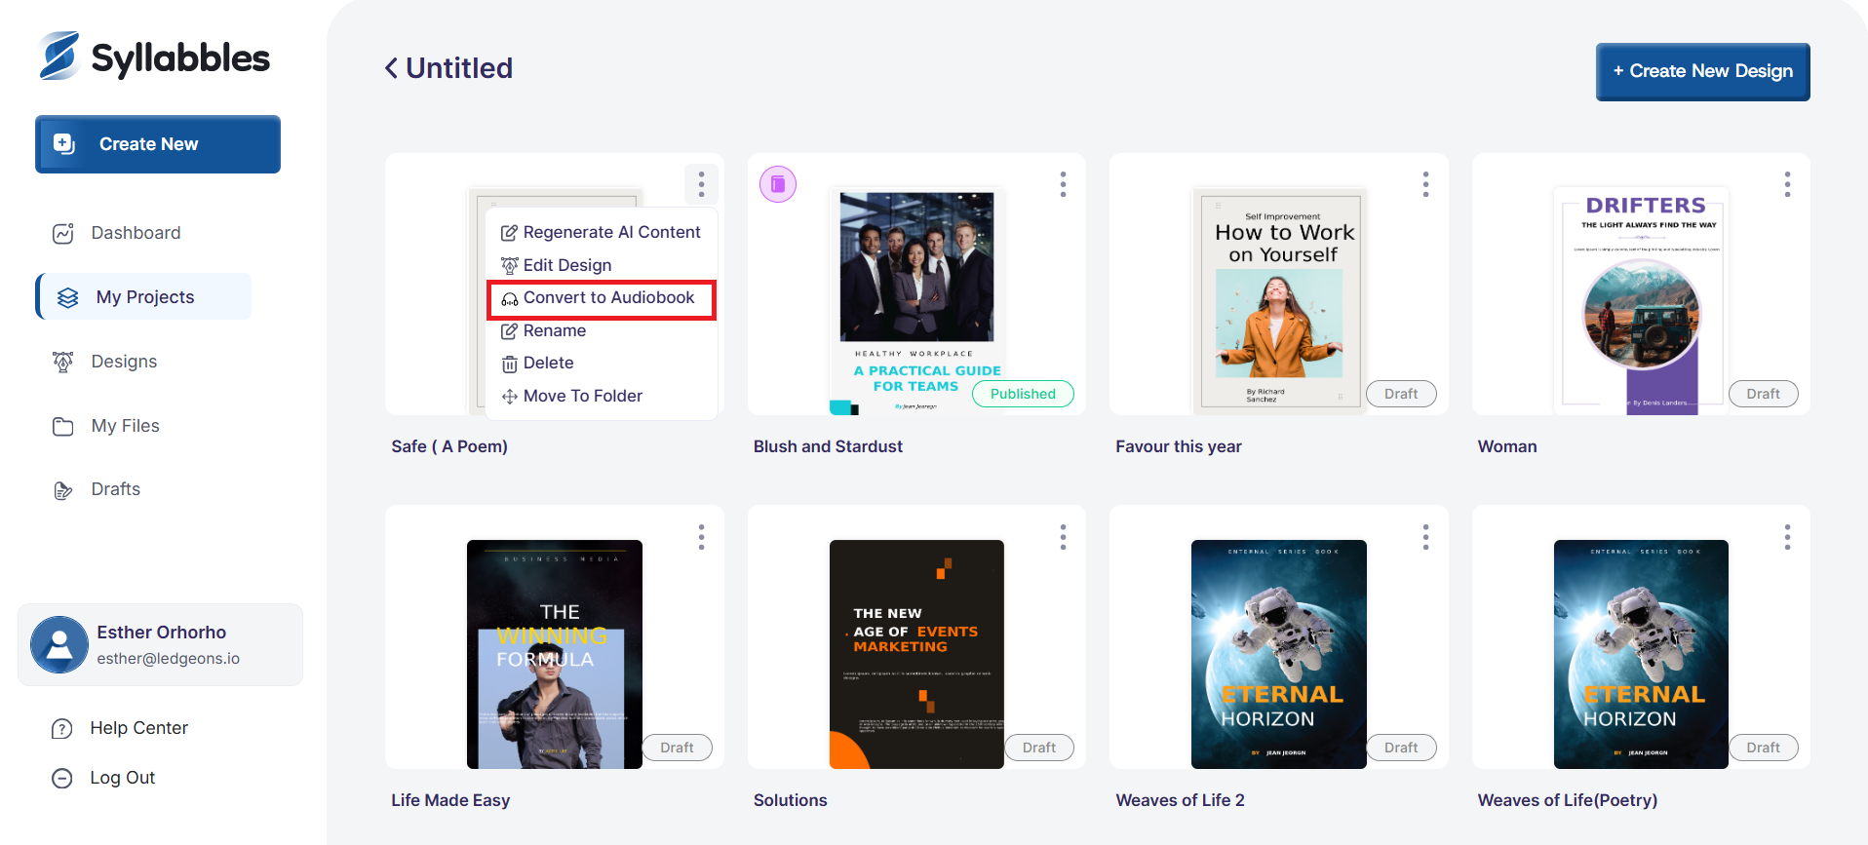Click the purple book badge on Blush and Stardust

(x=778, y=183)
